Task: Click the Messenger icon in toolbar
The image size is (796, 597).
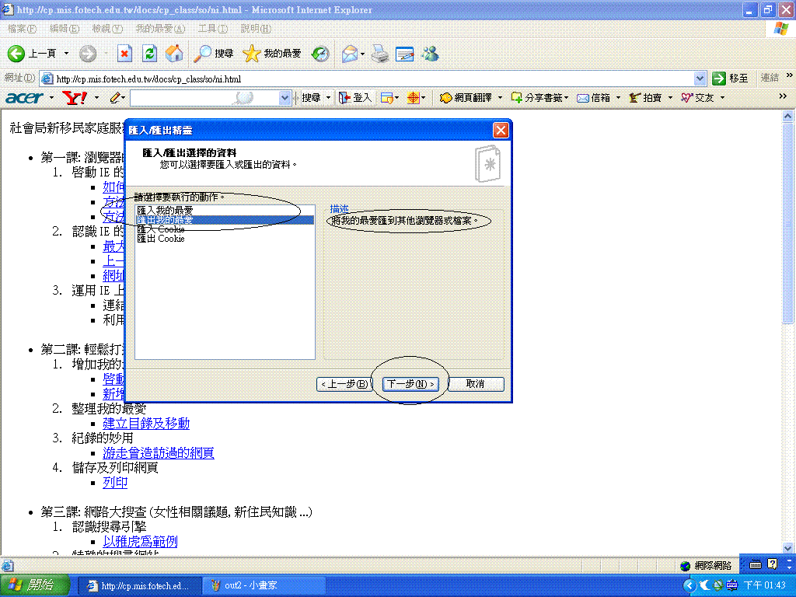Action: tap(430, 54)
